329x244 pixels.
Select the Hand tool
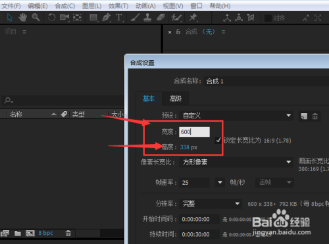22,18
